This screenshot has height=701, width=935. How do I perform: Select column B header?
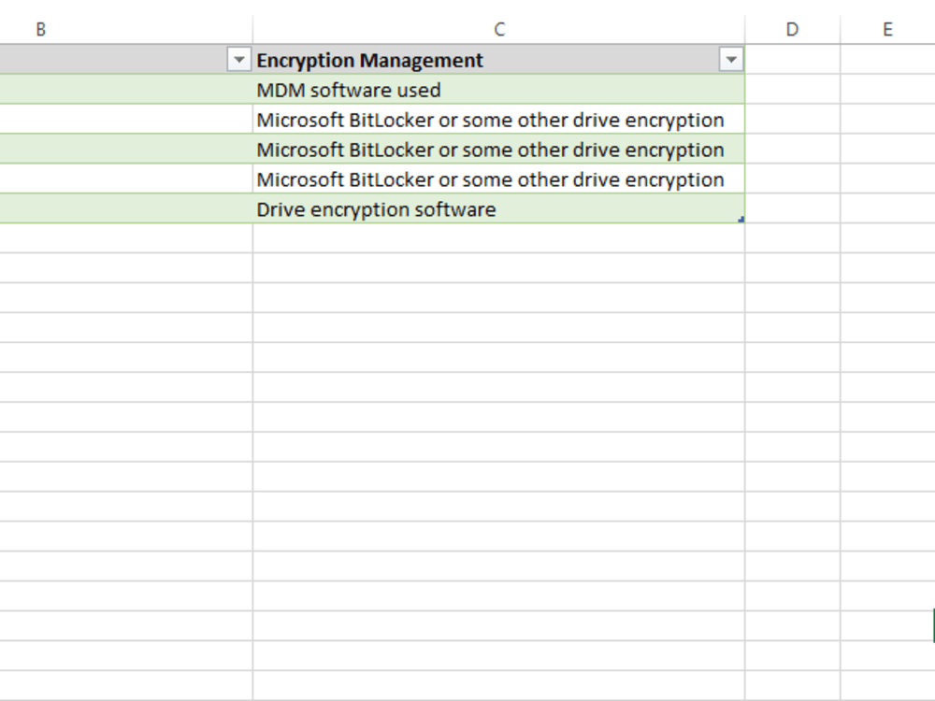(126, 29)
